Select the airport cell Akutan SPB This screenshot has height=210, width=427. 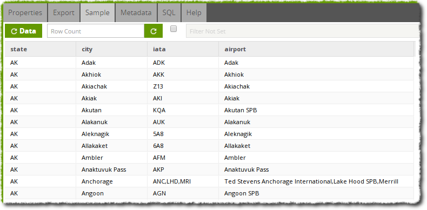coord(316,110)
